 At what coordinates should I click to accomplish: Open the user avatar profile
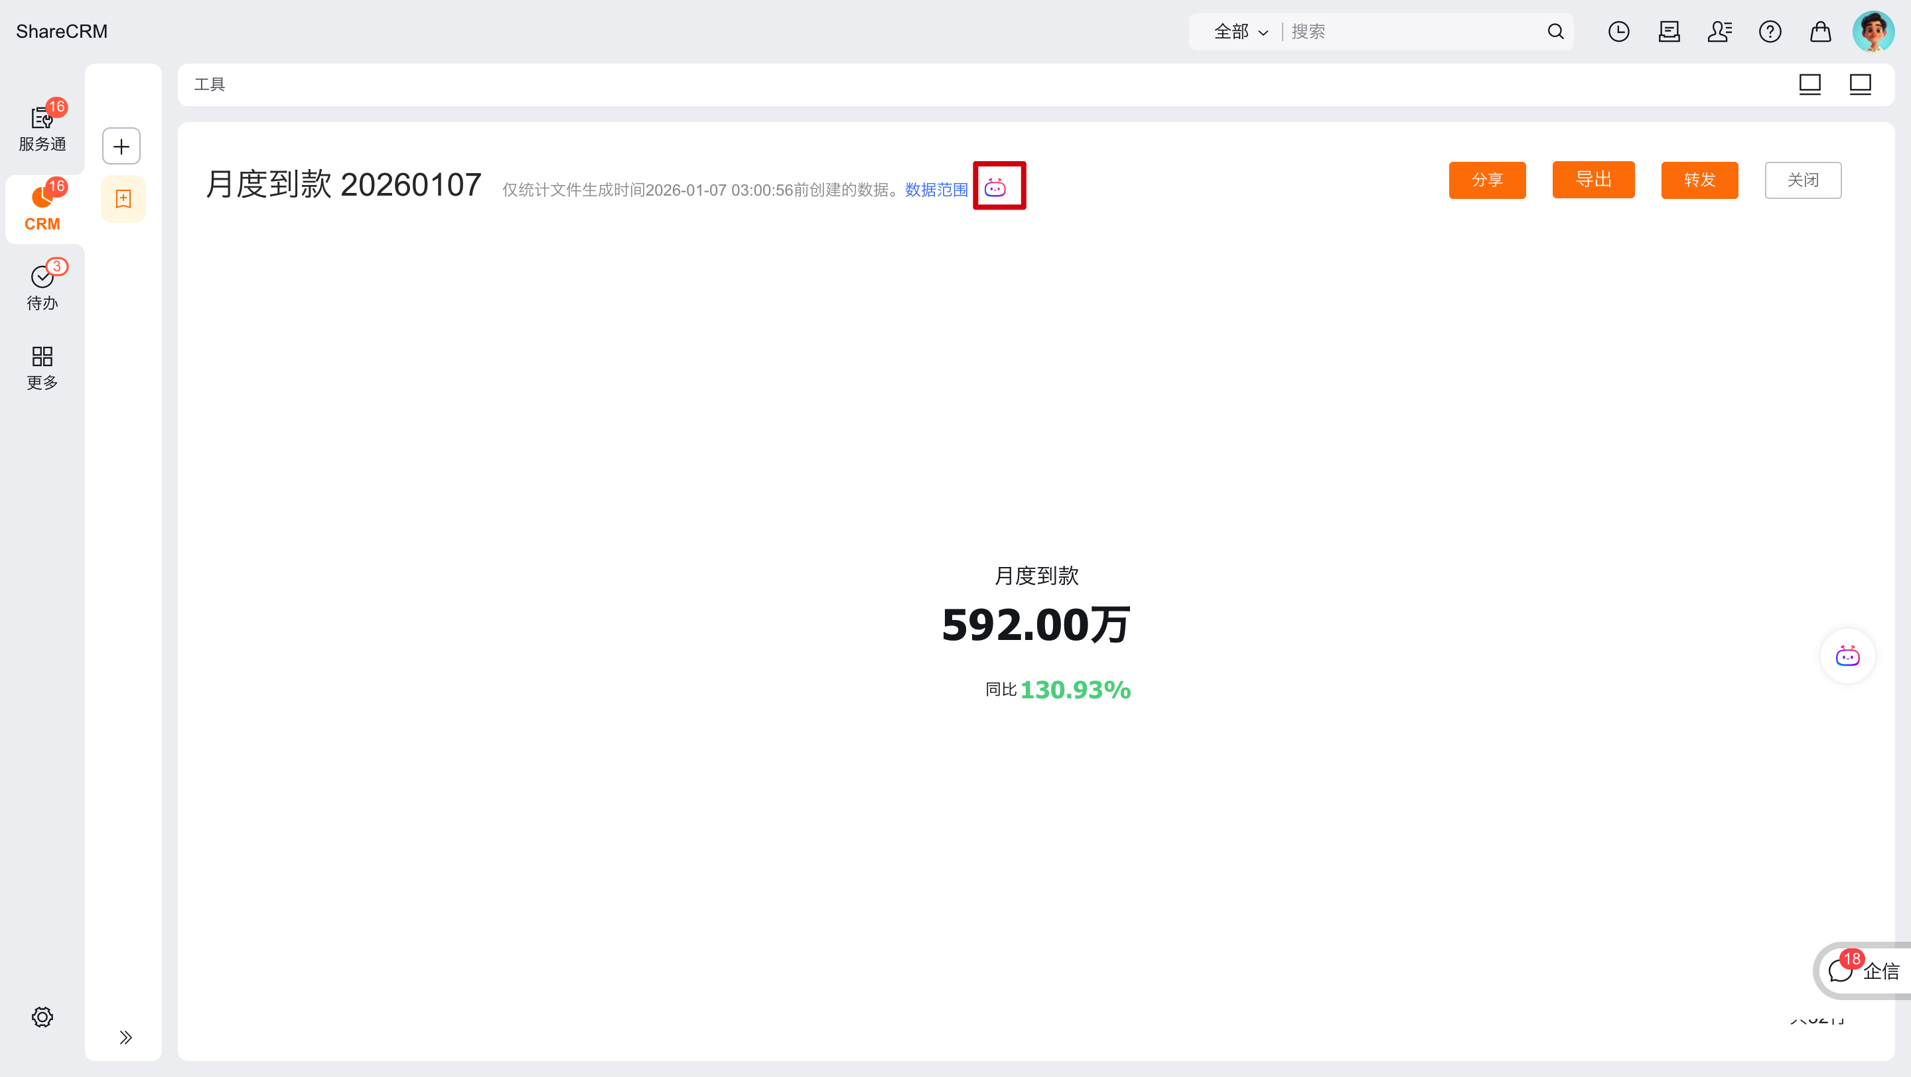pyautogui.click(x=1872, y=32)
